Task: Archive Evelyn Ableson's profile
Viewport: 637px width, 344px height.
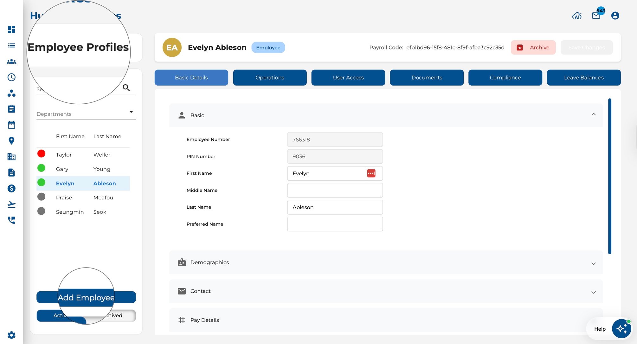Action: pos(533,48)
